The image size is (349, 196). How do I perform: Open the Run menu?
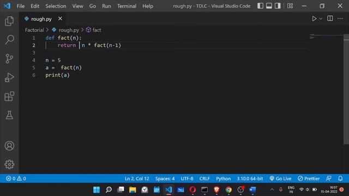[106, 6]
